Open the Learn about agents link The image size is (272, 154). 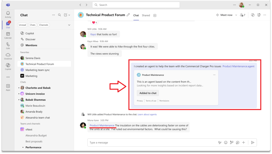(147, 115)
